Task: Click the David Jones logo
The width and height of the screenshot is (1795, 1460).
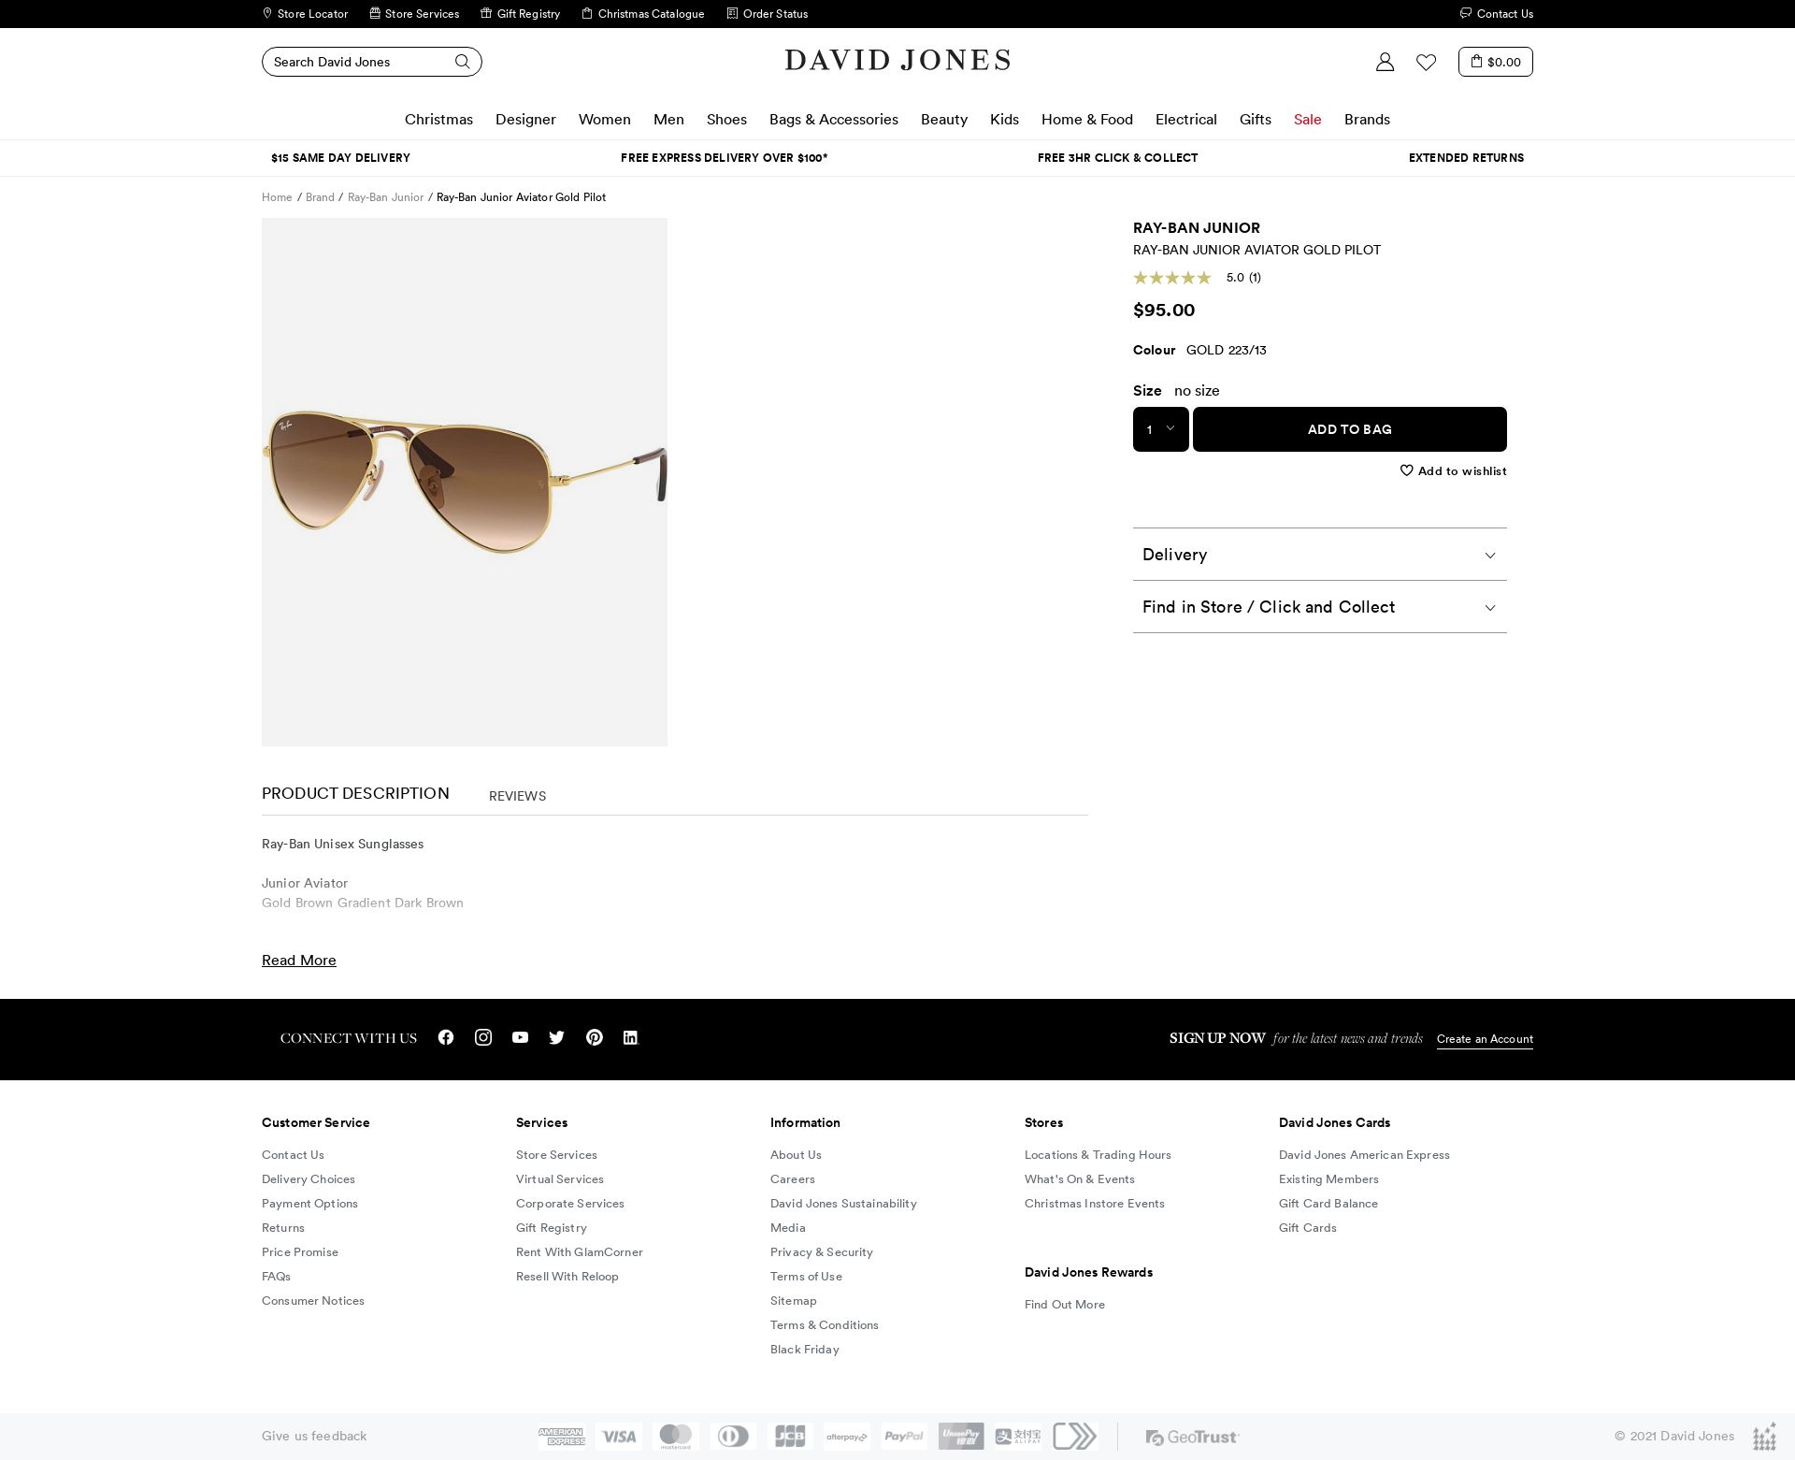Action: 897,61
